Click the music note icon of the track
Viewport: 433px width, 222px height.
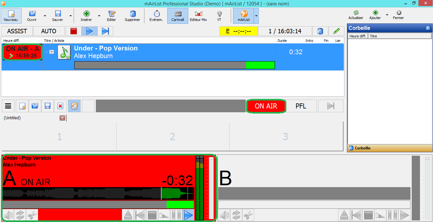pos(64,52)
